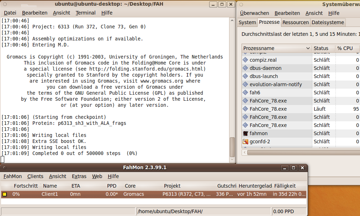Viewport: 360px width, 216px height.
Task: Open the Extras menu in FahMon
Action: 79,176
